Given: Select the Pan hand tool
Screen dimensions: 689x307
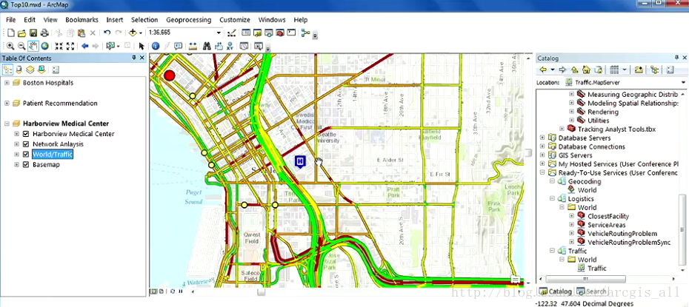Looking at the screenshot, I should coord(33,46).
